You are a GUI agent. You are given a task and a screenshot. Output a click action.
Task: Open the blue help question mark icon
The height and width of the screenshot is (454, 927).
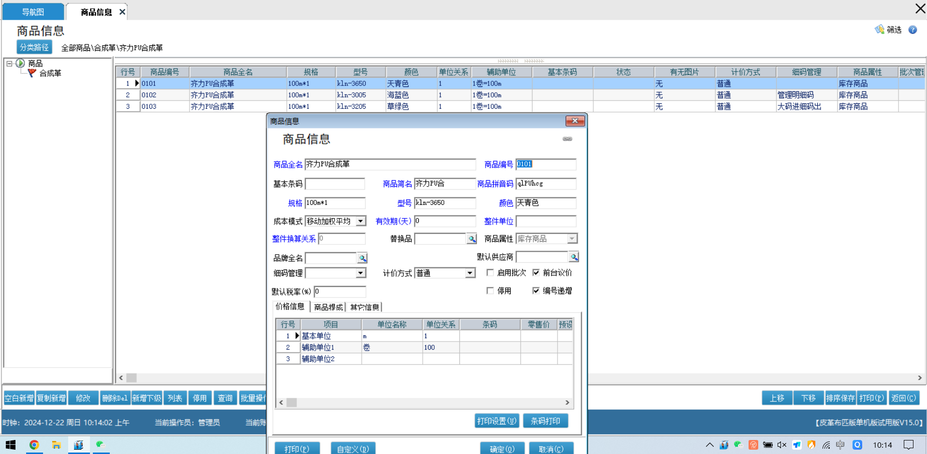tap(912, 30)
